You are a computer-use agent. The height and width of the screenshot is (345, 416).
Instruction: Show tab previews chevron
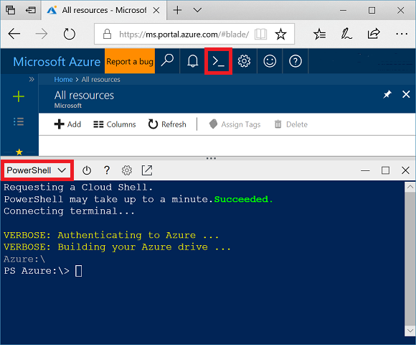pos(197,10)
